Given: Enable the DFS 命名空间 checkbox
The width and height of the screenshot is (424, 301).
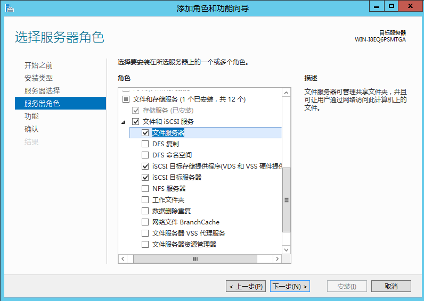Looking at the screenshot, I should point(145,155).
